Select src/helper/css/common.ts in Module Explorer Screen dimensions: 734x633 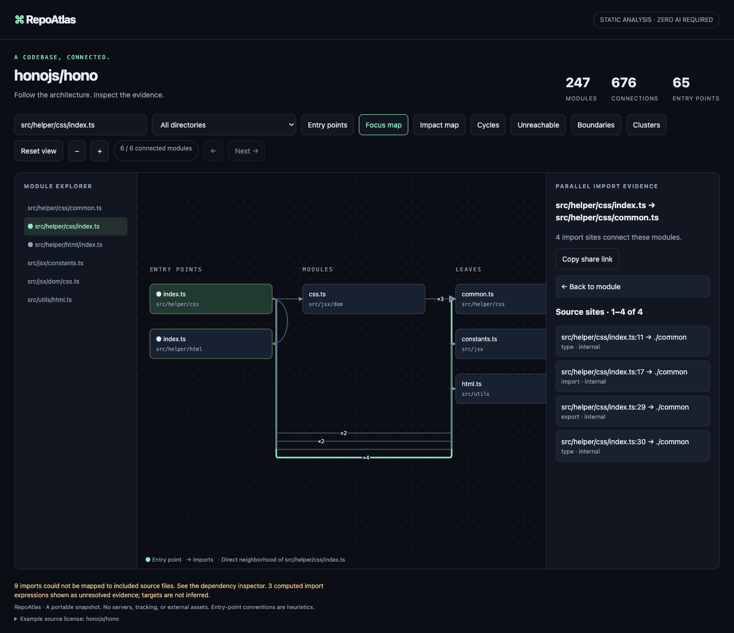pyautogui.click(x=75, y=208)
